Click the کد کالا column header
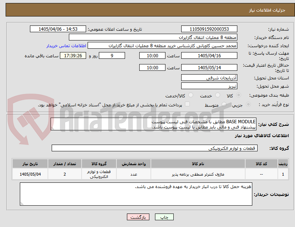Viewport: 295px width, 227px height. tap(261, 164)
